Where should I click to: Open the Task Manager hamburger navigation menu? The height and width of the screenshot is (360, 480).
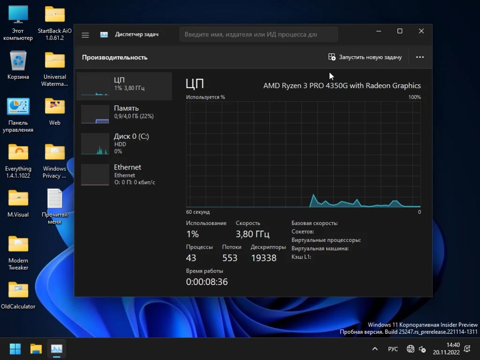pyautogui.click(x=85, y=34)
